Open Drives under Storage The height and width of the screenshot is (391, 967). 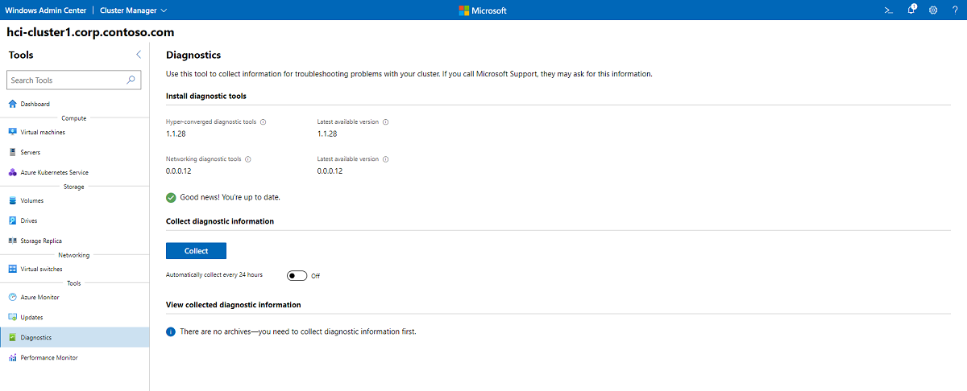(74, 220)
